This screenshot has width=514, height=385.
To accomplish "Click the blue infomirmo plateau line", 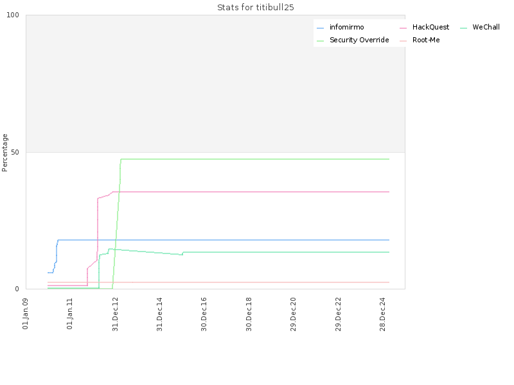I will tap(224, 240).
